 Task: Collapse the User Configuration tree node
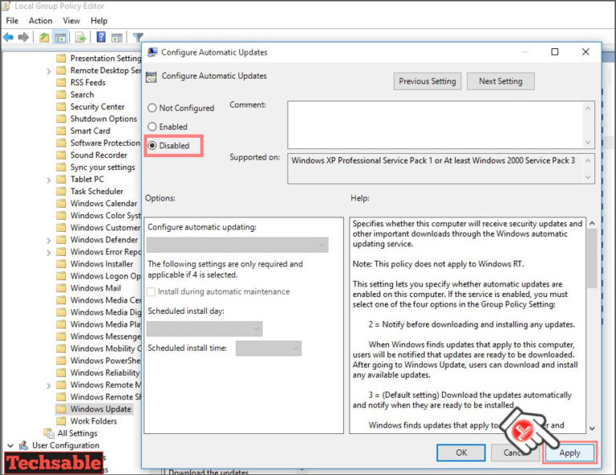(10, 445)
